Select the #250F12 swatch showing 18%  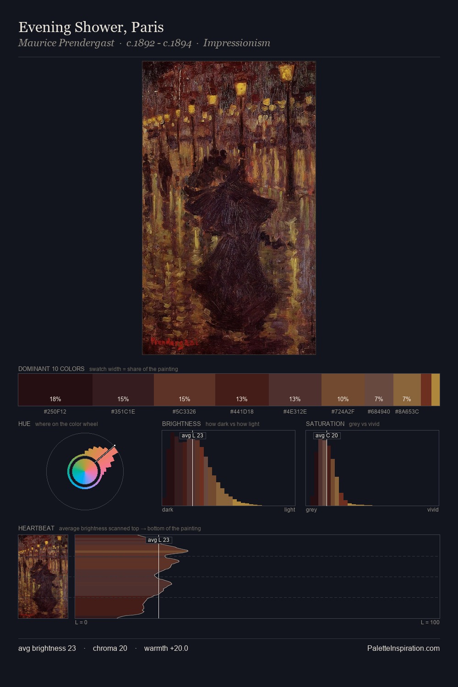[55, 390]
